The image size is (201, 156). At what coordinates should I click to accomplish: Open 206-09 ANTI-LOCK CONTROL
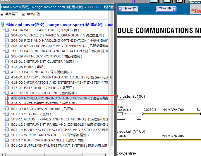(x=47, y=56)
